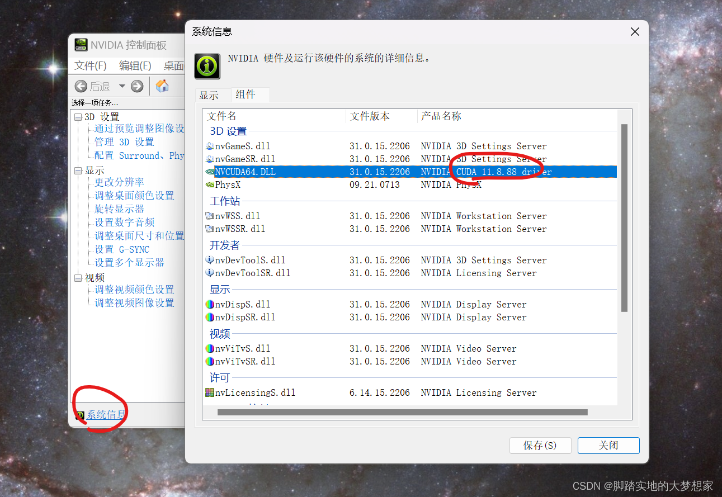Image resolution: width=722 pixels, height=497 pixels.
Task: Click the vertical scrollbar of the component list
Action: pyautogui.click(x=624, y=218)
